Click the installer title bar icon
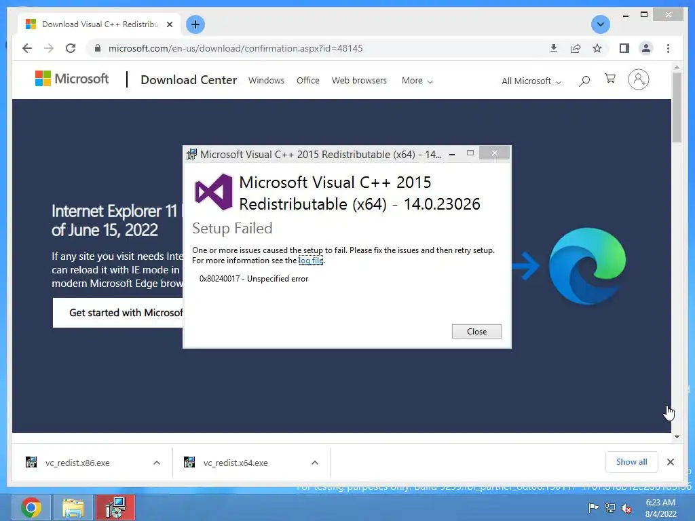The image size is (695, 521). (191, 154)
